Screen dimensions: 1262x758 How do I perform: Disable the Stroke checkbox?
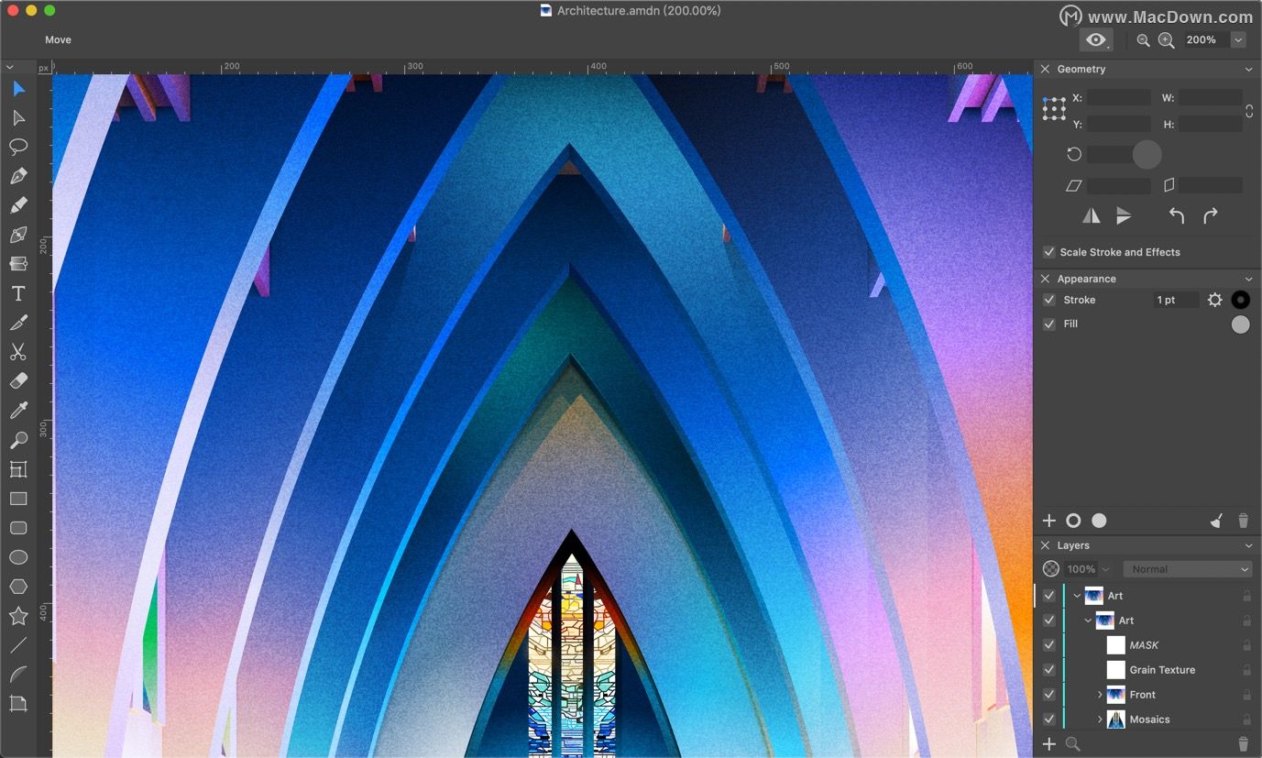point(1049,300)
